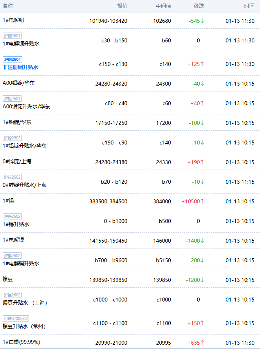Click the 中联金镍2602 contract tag

[x=16, y=318]
